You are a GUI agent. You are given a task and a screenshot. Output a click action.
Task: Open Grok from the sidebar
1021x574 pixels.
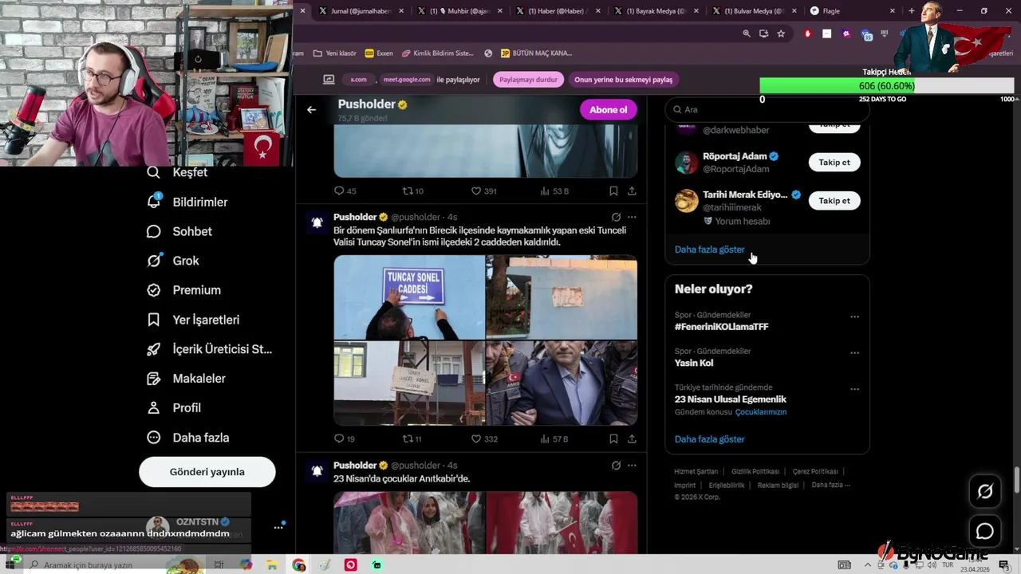(173, 261)
